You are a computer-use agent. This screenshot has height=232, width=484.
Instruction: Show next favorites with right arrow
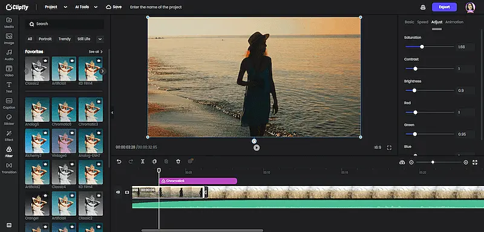click(102, 71)
